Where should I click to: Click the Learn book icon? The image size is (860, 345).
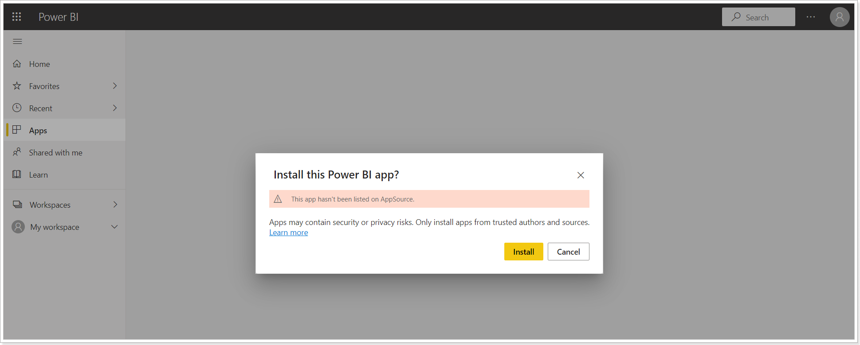17,174
